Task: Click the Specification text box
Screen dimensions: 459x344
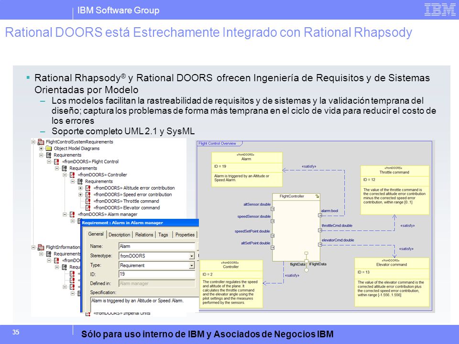Action: (144, 304)
